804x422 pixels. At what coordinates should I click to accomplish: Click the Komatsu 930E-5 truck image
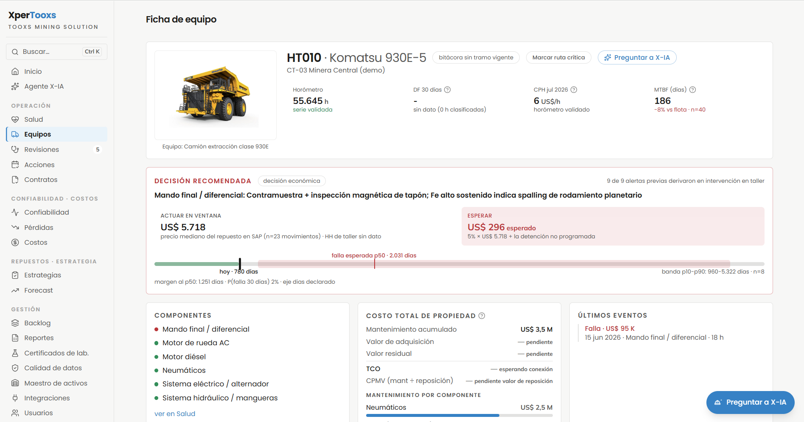216,95
